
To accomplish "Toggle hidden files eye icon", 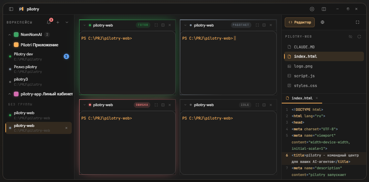I will (x=350, y=37).
